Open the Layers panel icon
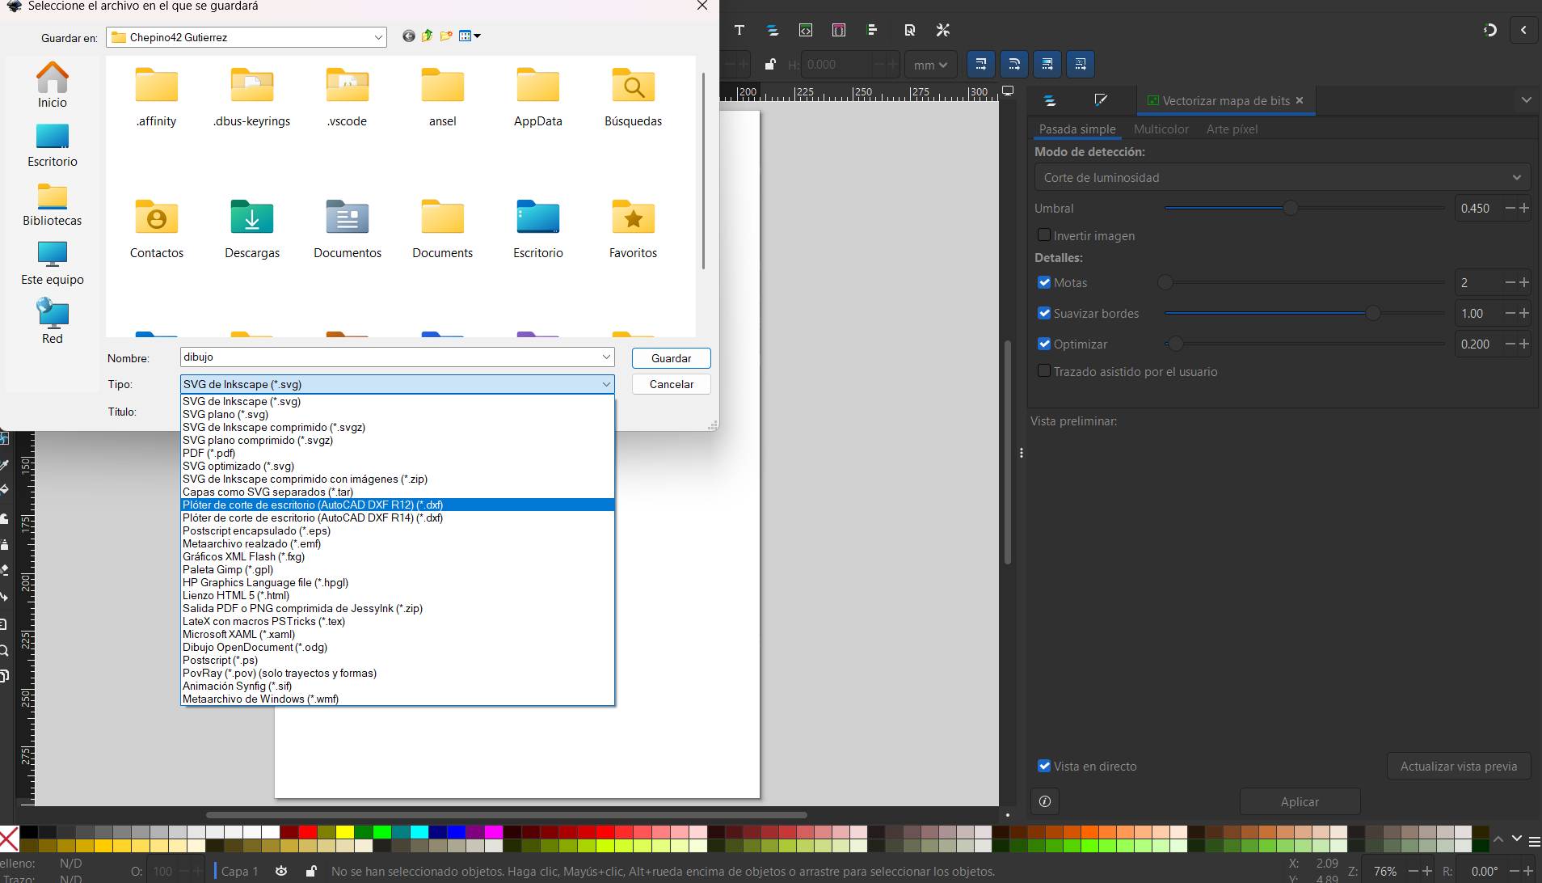Image resolution: width=1542 pixels, height=883 pixels. click(x=773, y=30)
